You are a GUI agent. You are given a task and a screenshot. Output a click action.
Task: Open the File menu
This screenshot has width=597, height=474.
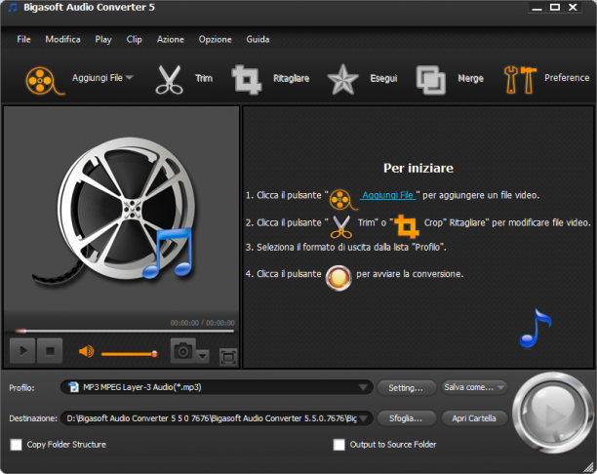(23, 39)
